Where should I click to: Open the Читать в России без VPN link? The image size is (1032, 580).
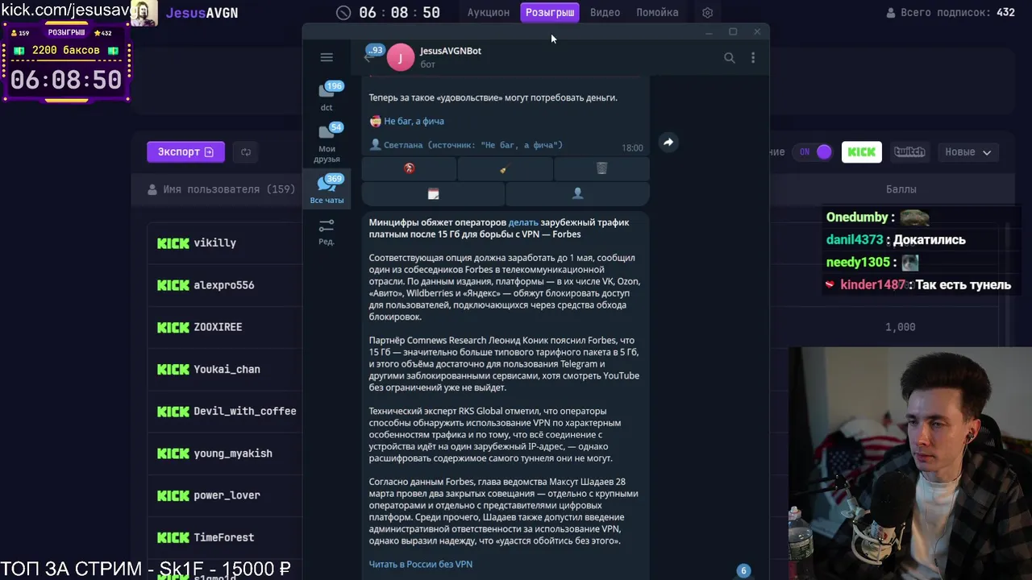[420, 564]
